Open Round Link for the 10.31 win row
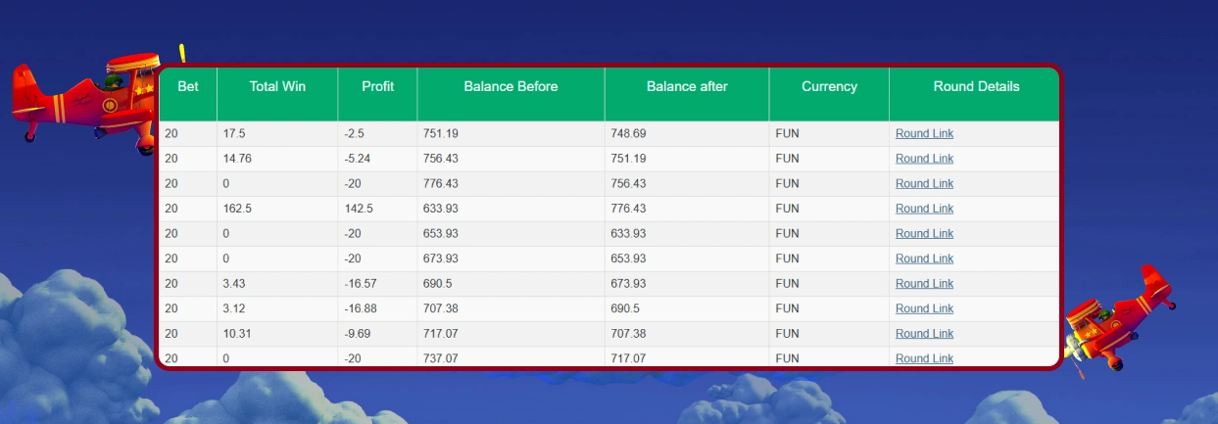Viewport: 1218px width, 424px height. click(924, 334)
